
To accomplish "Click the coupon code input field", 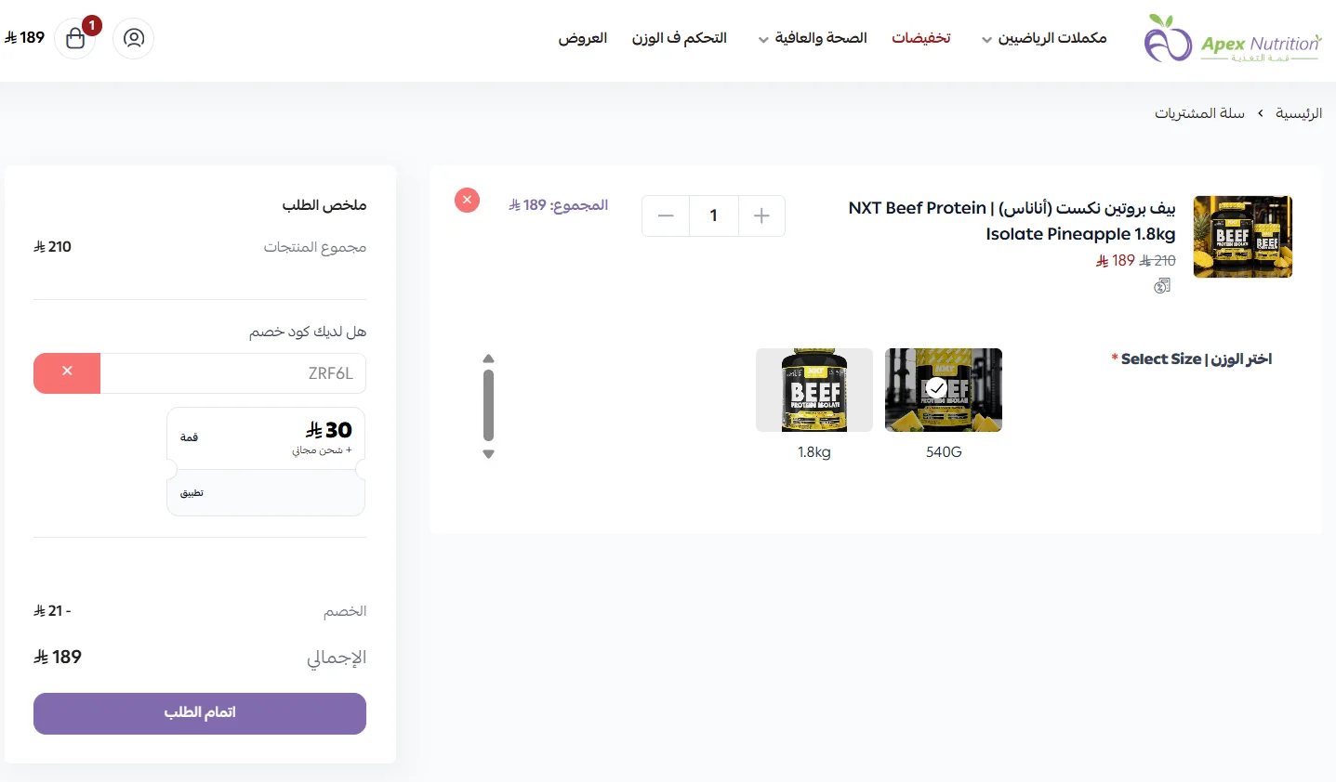I will (233, 373).
